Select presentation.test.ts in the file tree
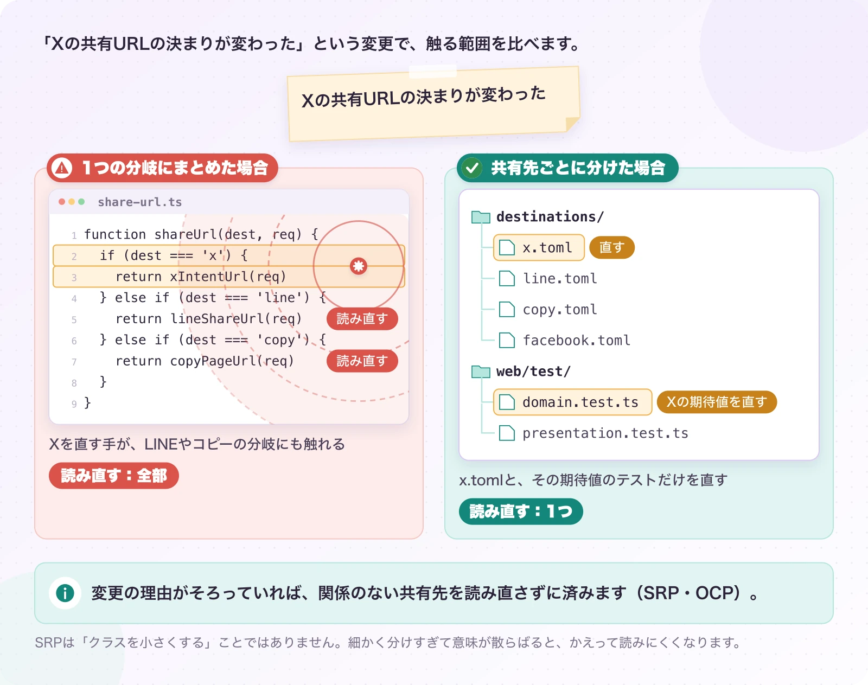This screenshot has height=685, width=868. click(605, 433)
